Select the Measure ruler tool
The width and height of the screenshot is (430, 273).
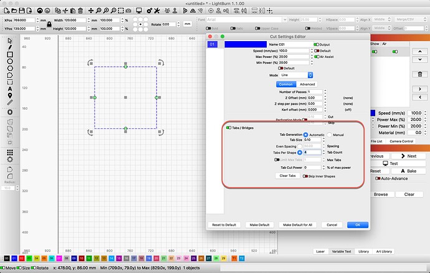(x=10, y=103)
